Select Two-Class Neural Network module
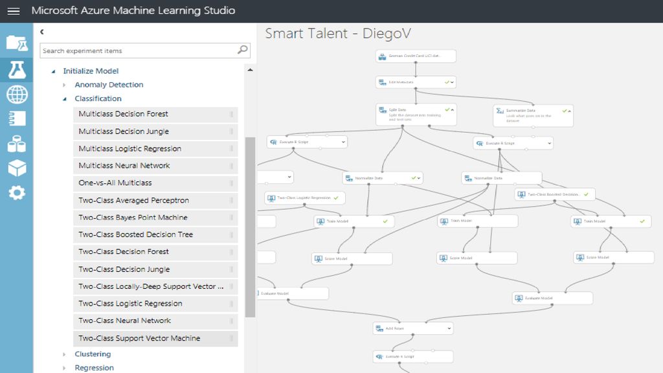The height and width of the screenshot is (373, 663). [x=155, y=321]
